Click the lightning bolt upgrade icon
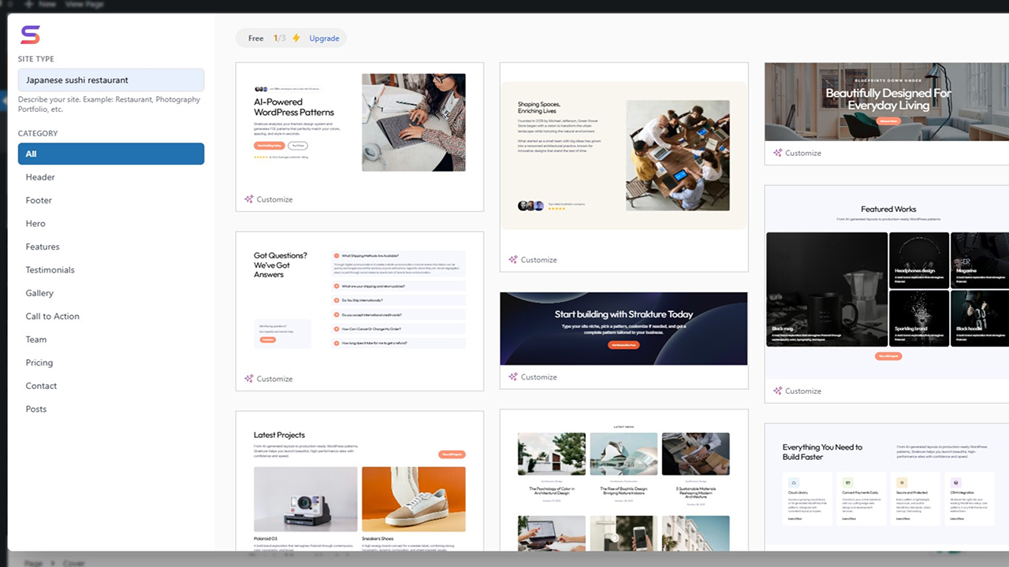This screenshot has height=567, width=1009. coord(296,38)
